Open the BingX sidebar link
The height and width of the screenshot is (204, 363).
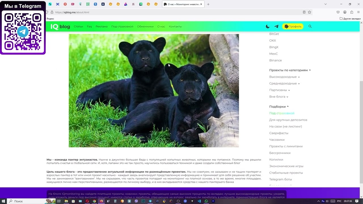274,47
